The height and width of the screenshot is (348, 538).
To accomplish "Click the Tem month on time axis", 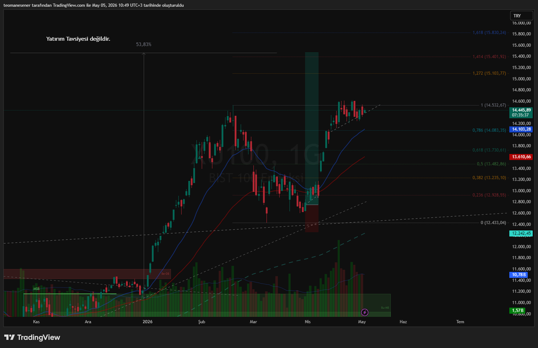I will [460, 322].
